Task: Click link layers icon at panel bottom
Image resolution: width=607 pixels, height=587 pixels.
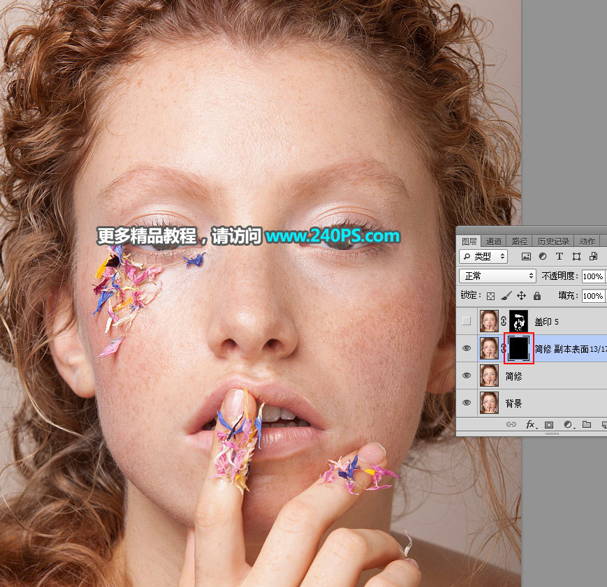Action: [x=511, y=424]
